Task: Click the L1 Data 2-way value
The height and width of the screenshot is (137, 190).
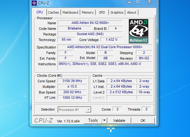Action: click(144, 81)
